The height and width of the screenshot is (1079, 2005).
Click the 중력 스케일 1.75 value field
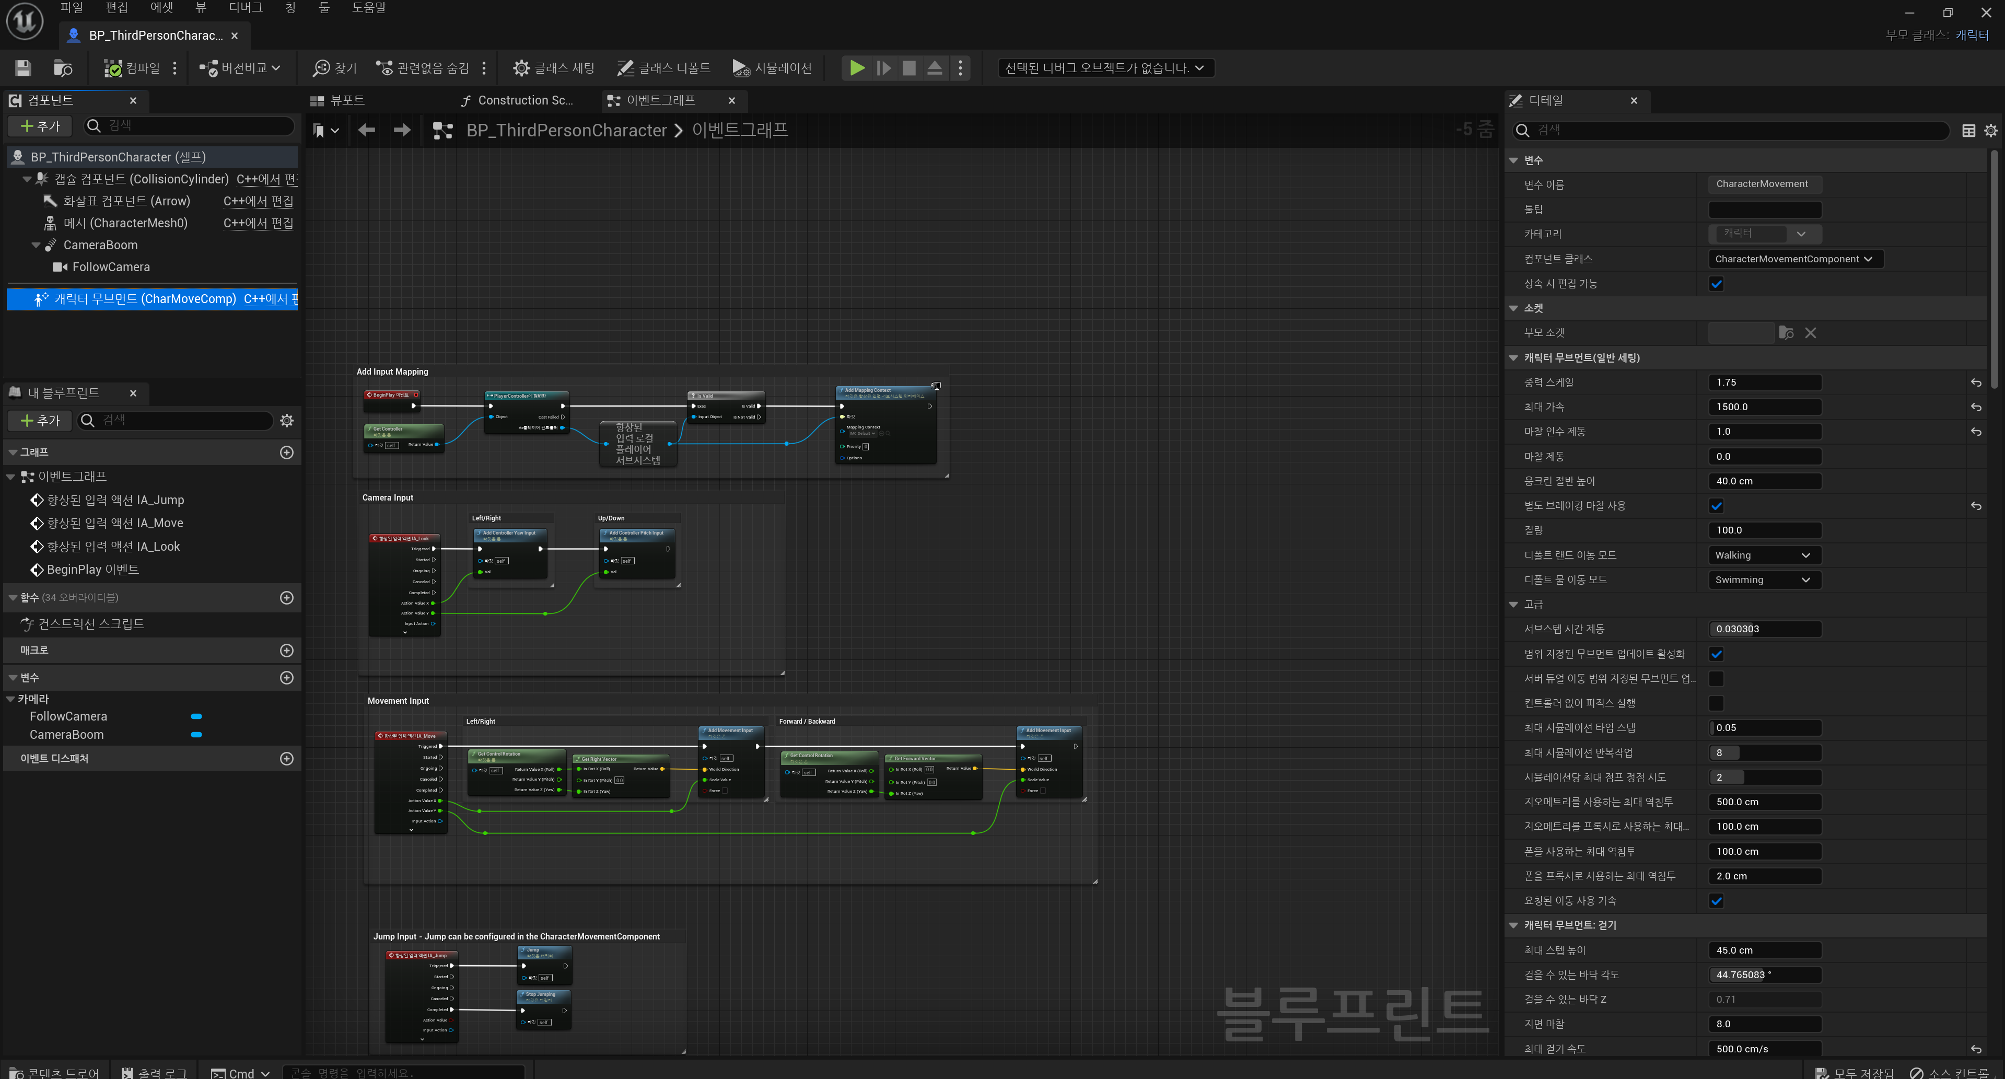click(x=1764, y=382)
